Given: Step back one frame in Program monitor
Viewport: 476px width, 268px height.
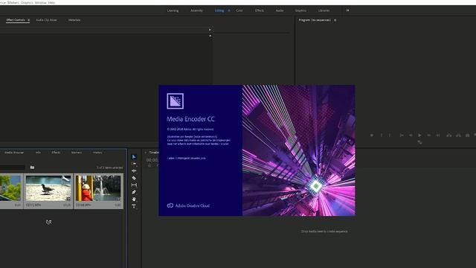Looking at the screenshot, I should (x=411, y=135).
